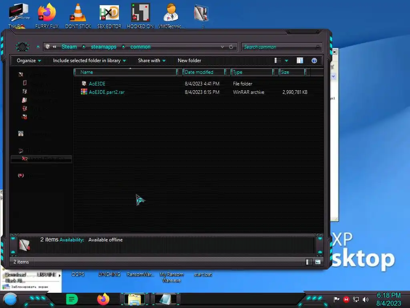The height and width of the screenshot is (308, 410).
Task: Sort by the Type column header
Action: tap(252, 72)
